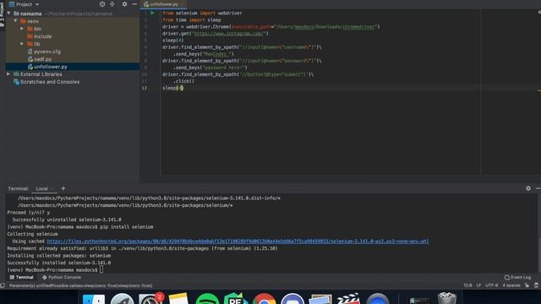Image resolution: width=541 pixels, height=304 pixels.
Task: Click the 12:8 cursor position indicator
Action: [467, 285]
